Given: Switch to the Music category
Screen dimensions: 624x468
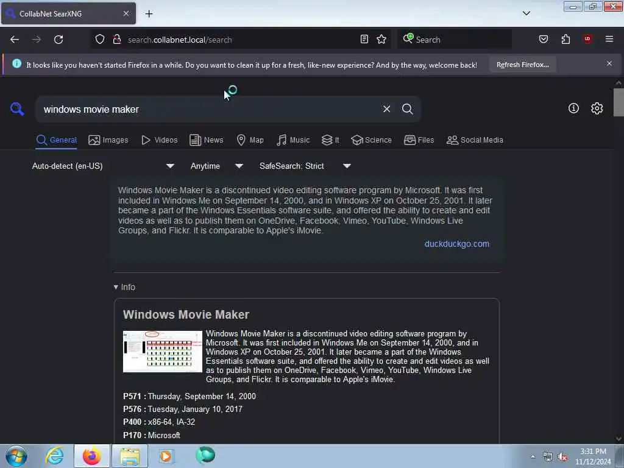Looking at the screenshot, I should (293, 140).
